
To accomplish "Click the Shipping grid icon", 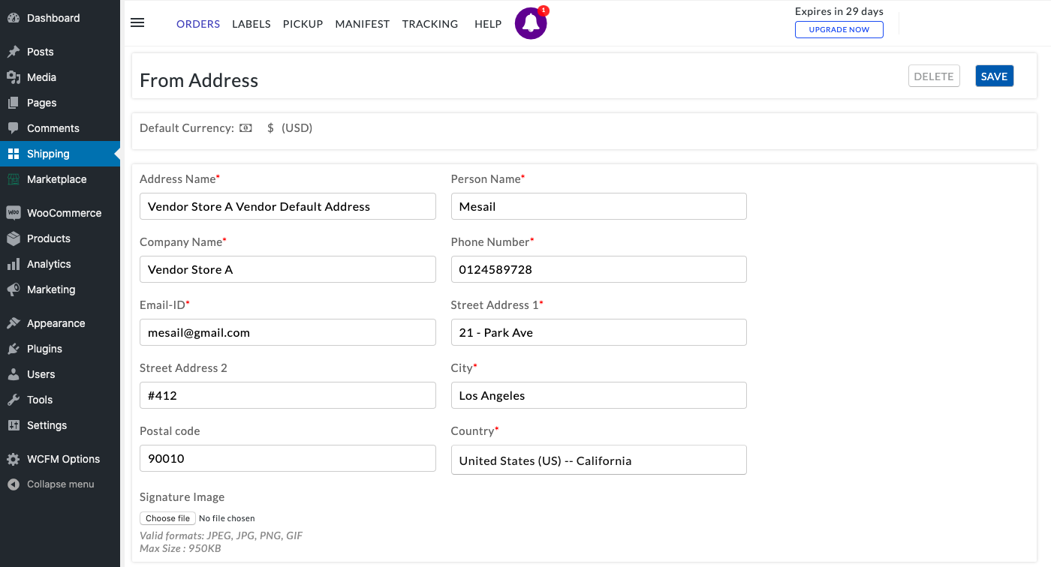I will pos(14,154).
